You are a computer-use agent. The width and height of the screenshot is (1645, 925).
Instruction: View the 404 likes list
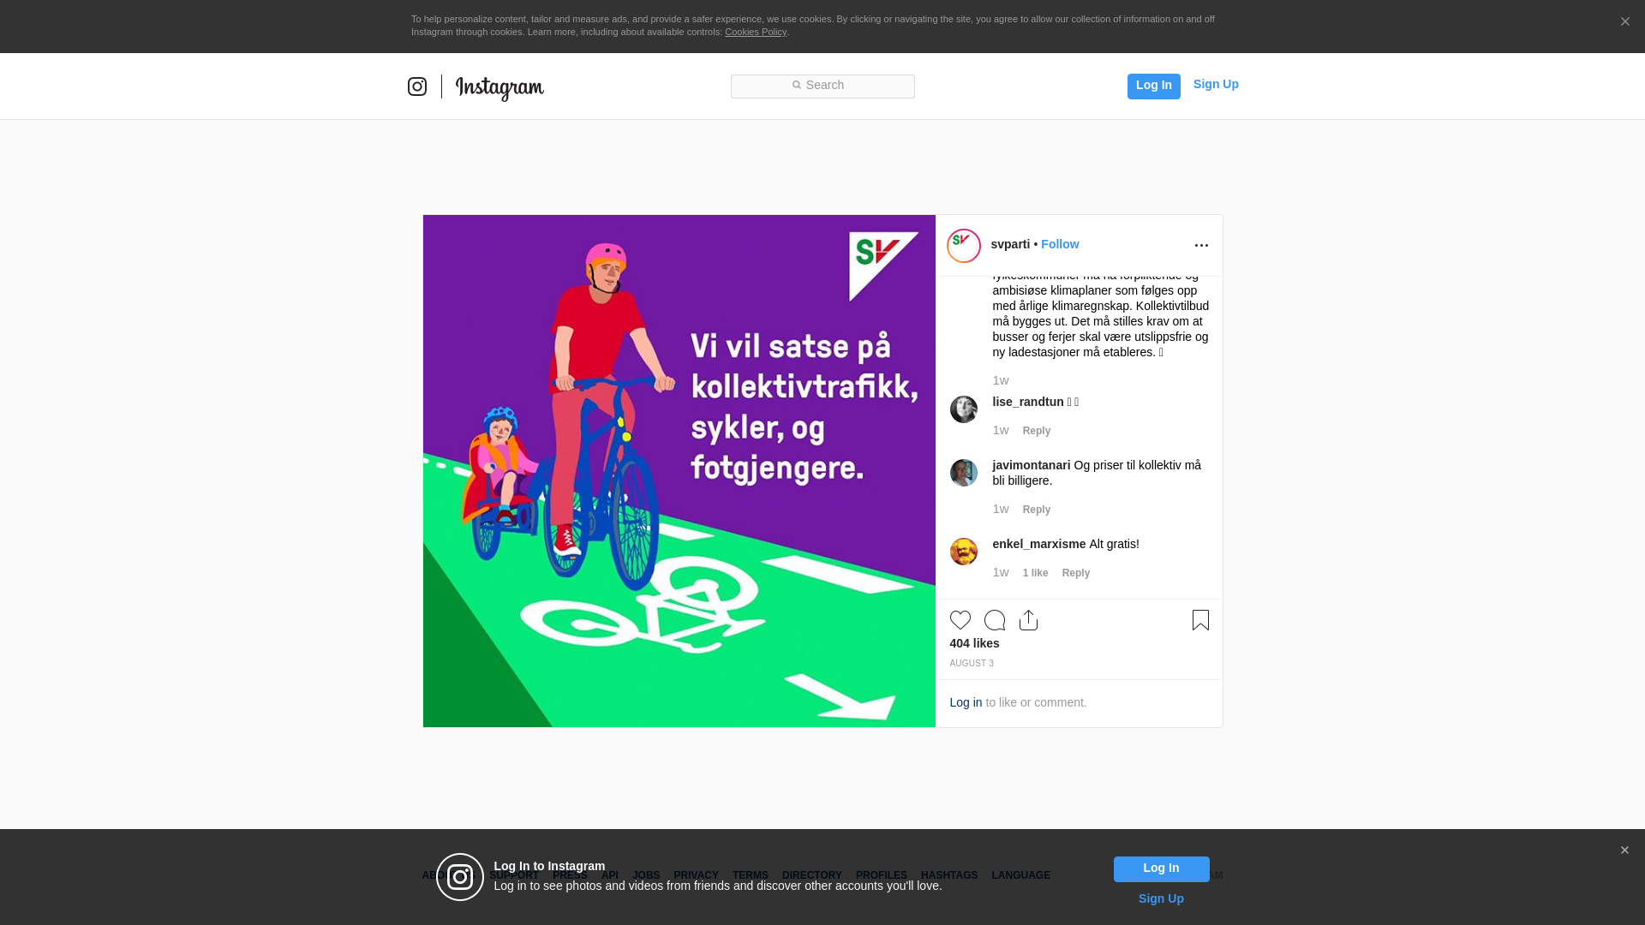974,643
